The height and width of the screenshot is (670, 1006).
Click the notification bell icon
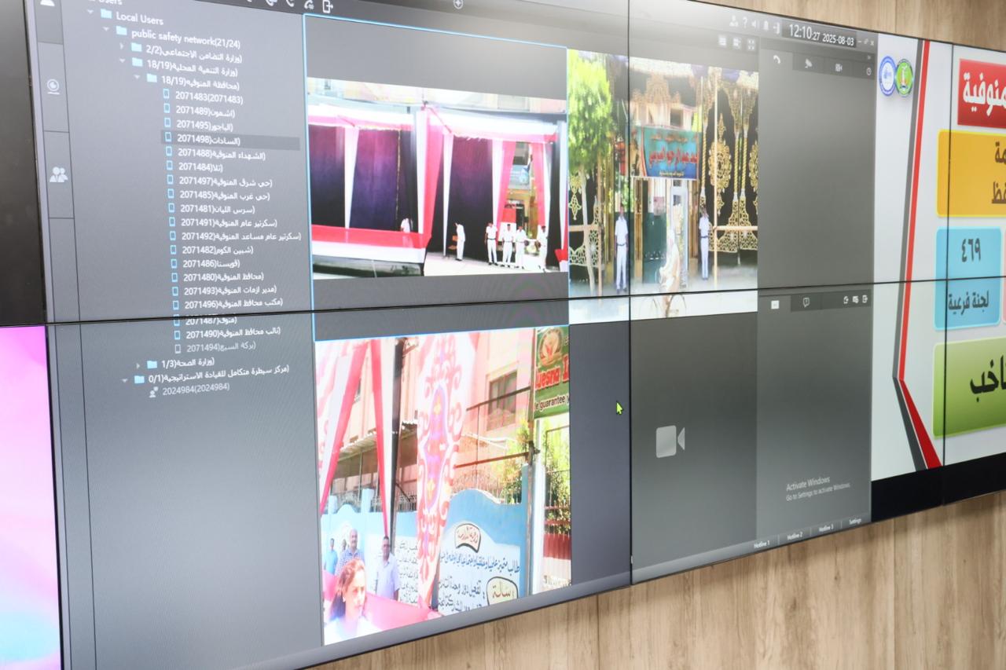[x=766, y=26]
